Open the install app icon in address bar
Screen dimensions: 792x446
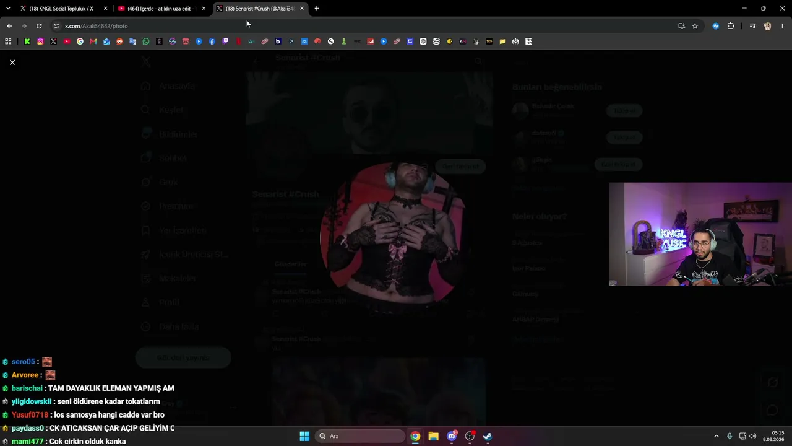click(x=681, y=26)
